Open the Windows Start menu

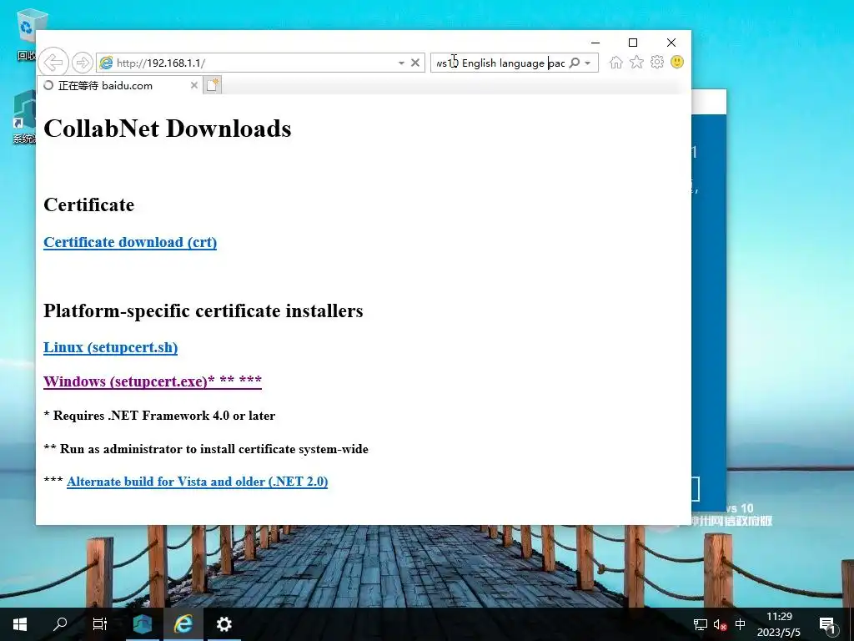click(20, 624)
